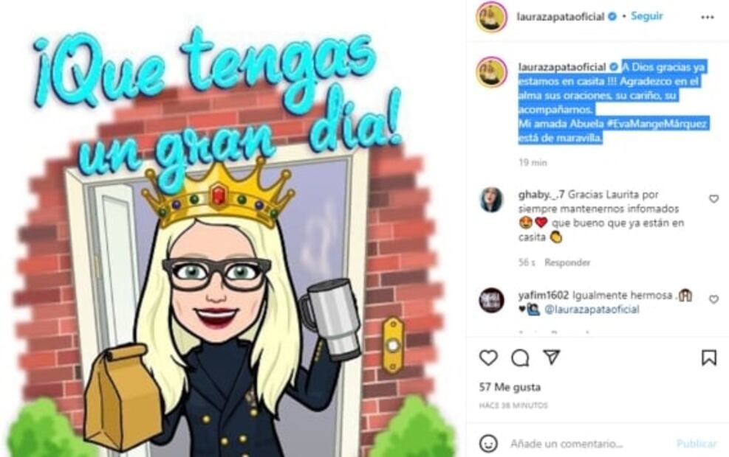Open emoji picker smiley icon

(488, 444)
